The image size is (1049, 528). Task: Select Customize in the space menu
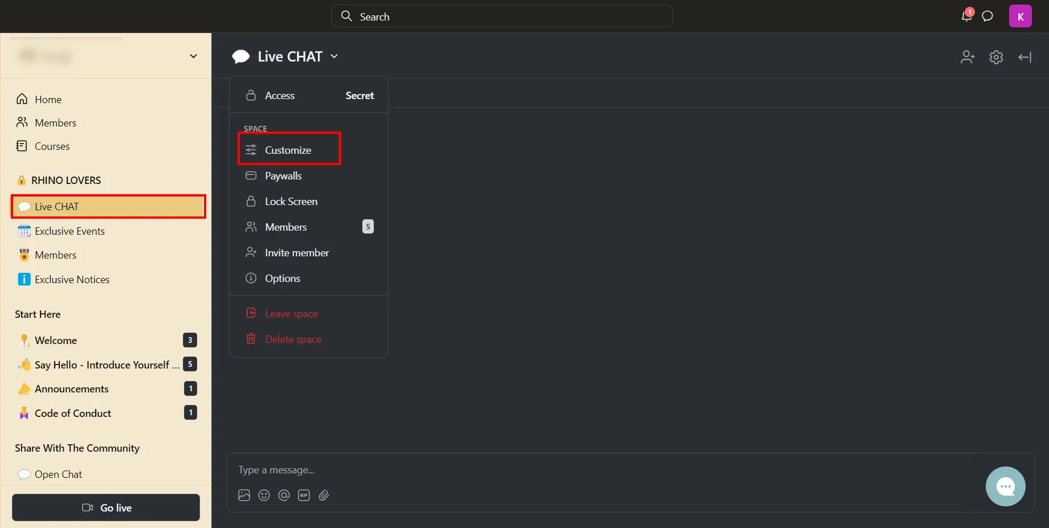point(288,150)
